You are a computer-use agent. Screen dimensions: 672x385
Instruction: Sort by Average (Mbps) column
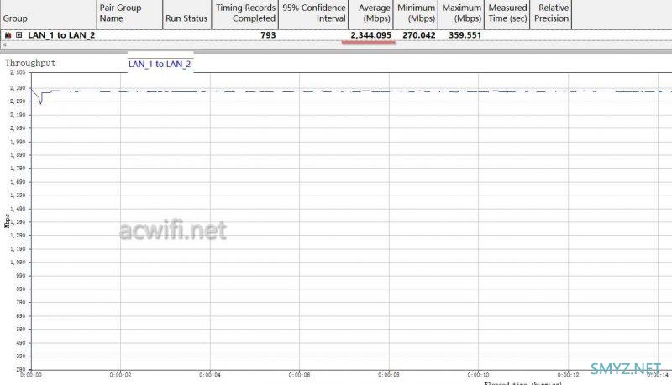click(x=373, y=13)
